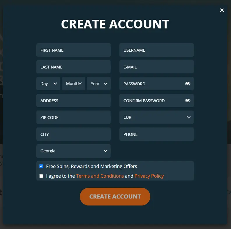The width and height of the screenshot is (231, 229).
Task: Show password via eye icon in Password field
Action: 187,84
